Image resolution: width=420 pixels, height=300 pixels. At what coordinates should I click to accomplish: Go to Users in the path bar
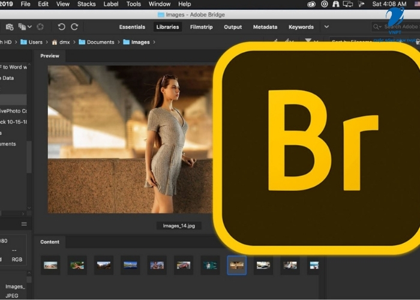point(35,42)
